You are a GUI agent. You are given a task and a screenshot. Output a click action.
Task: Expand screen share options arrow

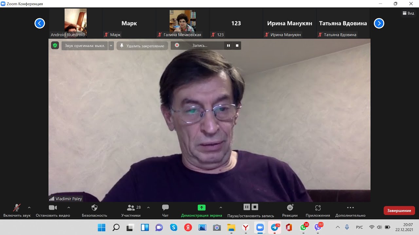tap(221, 207)
